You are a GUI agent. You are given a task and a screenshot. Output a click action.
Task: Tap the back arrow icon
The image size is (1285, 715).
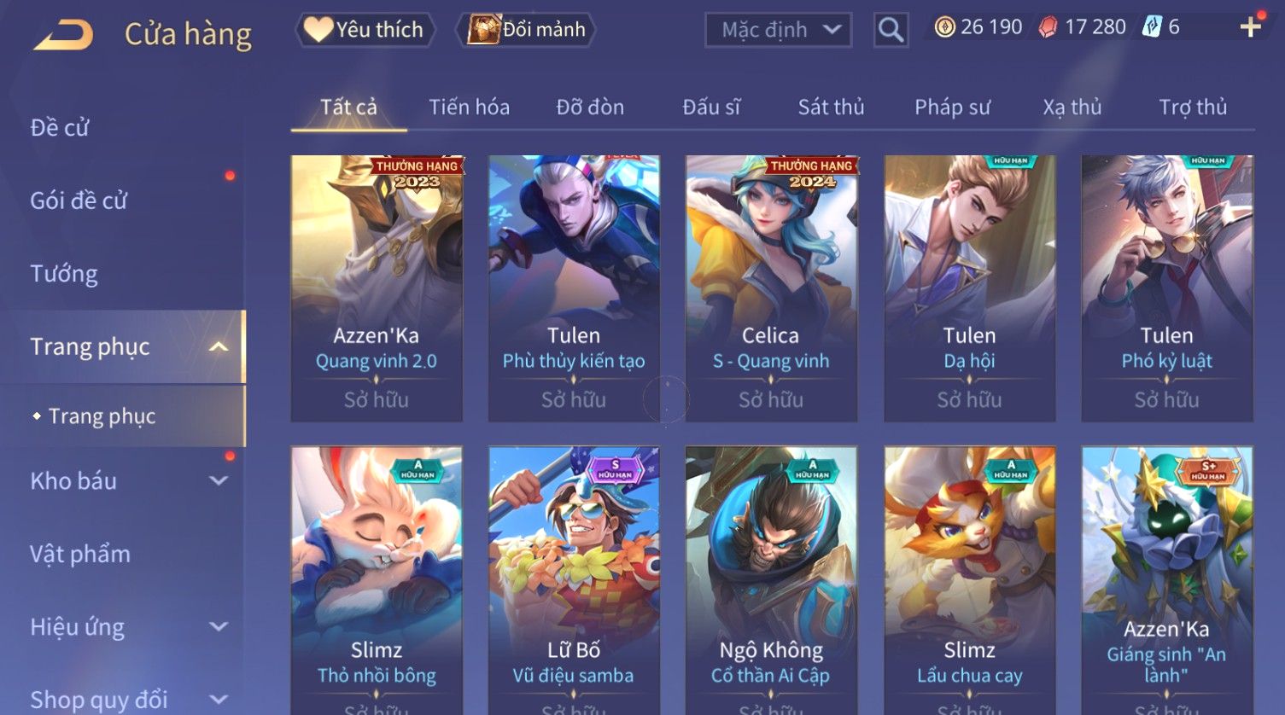[x=63, y=35]
